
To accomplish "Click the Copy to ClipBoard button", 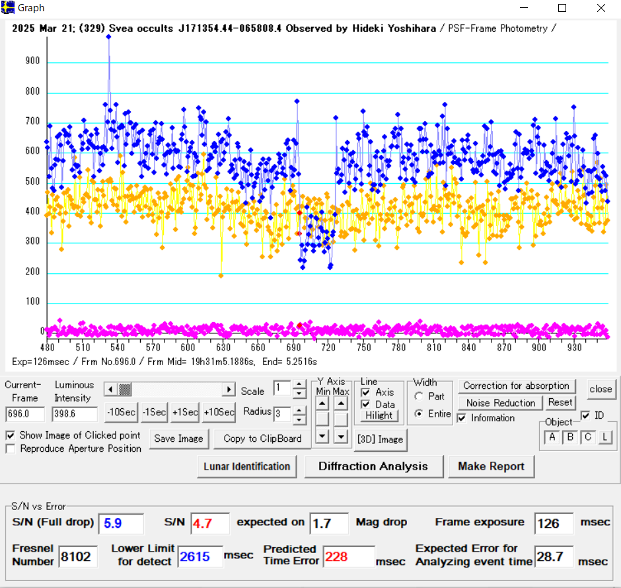I will [x=262, y=439].
